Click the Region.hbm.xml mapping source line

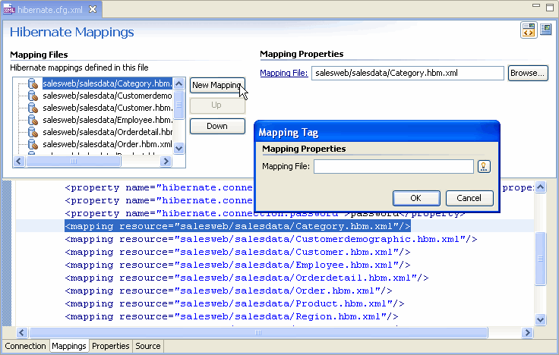[232, 316]
